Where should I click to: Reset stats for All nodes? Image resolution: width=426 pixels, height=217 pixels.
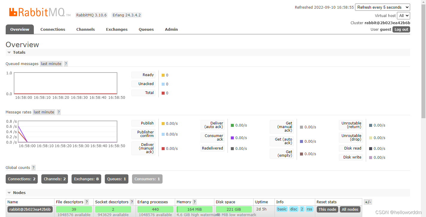350,209
